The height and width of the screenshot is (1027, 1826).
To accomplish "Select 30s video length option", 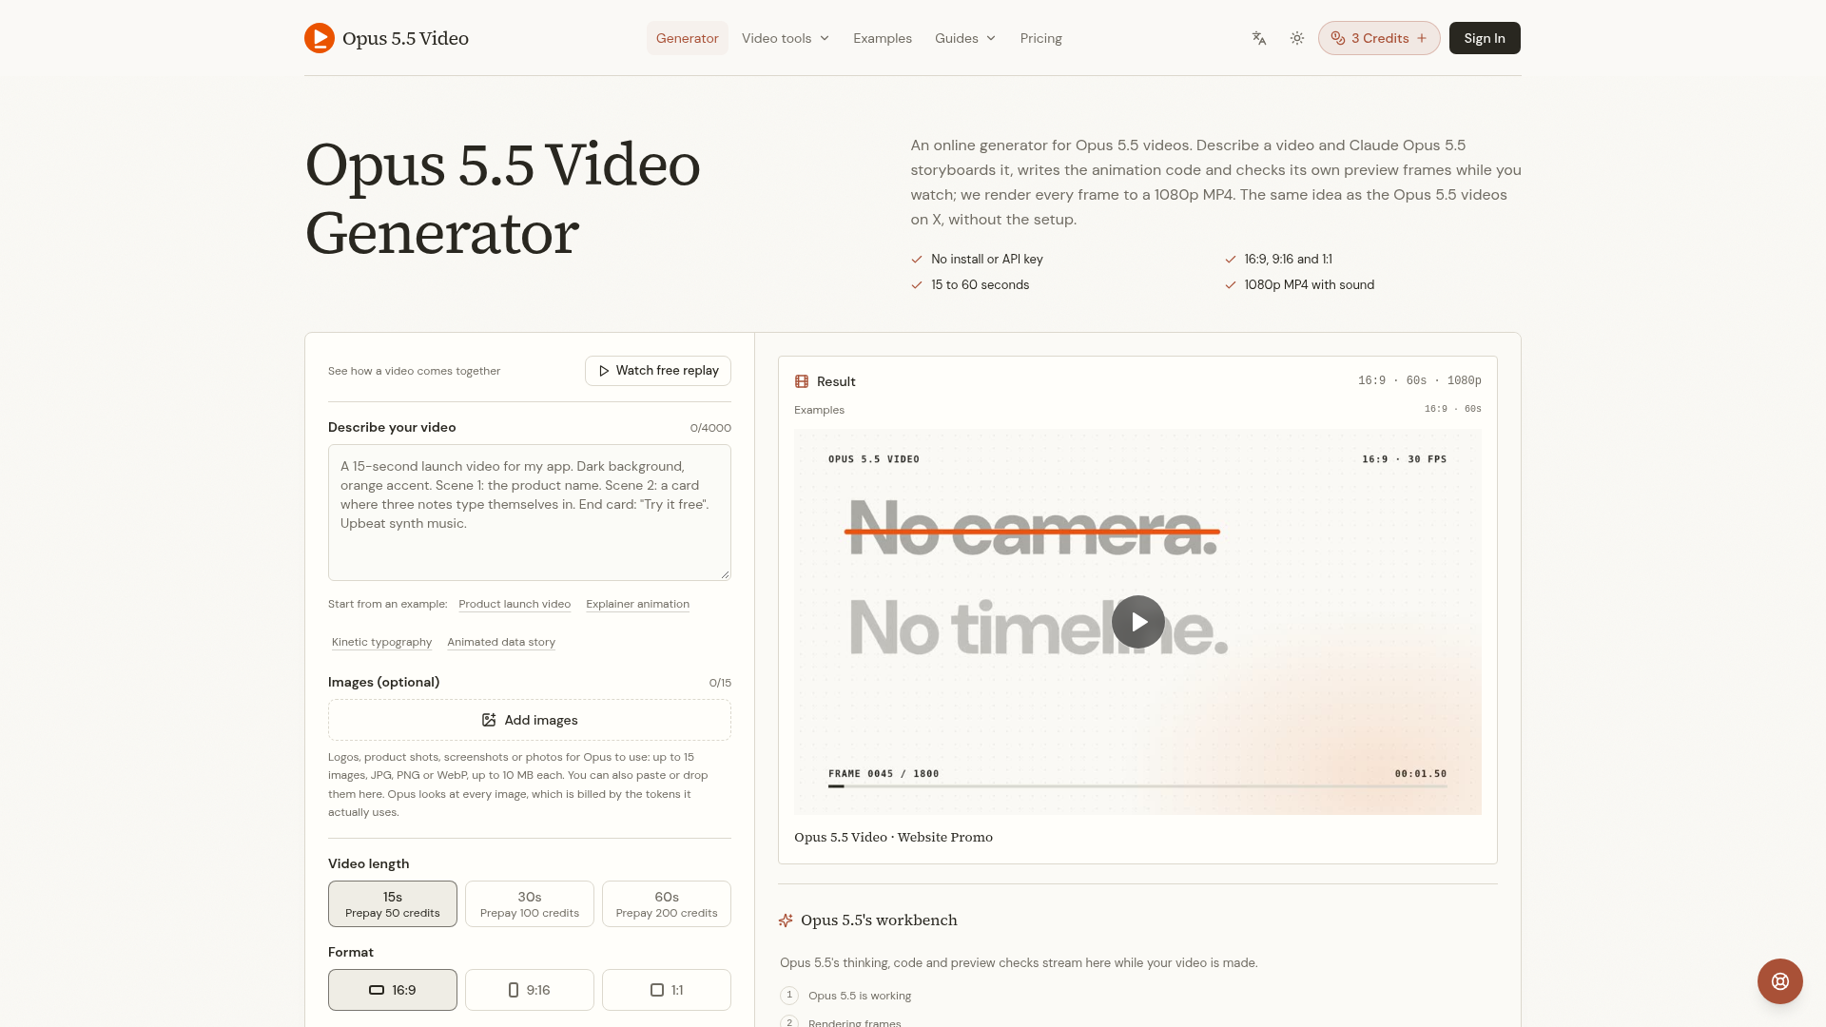I will click(530, 903).
